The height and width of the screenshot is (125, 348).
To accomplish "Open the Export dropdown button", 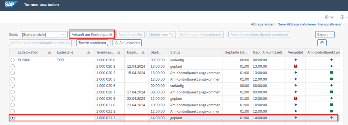I will (x=325, y=35).
